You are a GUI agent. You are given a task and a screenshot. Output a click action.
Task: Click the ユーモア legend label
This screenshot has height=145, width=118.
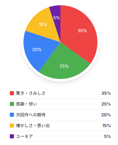click(x=24, y=136)
